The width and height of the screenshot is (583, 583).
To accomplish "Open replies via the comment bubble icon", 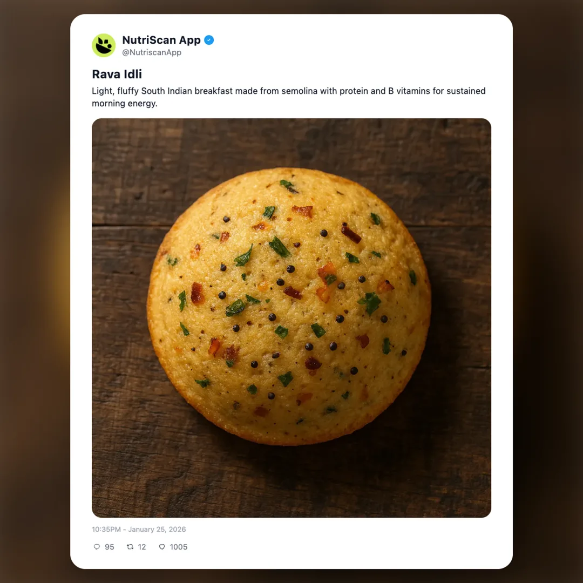I will tap(96, 547).
